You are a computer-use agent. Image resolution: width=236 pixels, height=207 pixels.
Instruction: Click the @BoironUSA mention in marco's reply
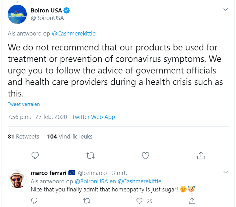[91, 181]
